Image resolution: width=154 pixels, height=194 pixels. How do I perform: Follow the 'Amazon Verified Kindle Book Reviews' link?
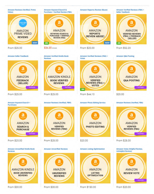(x=56, y=57)
